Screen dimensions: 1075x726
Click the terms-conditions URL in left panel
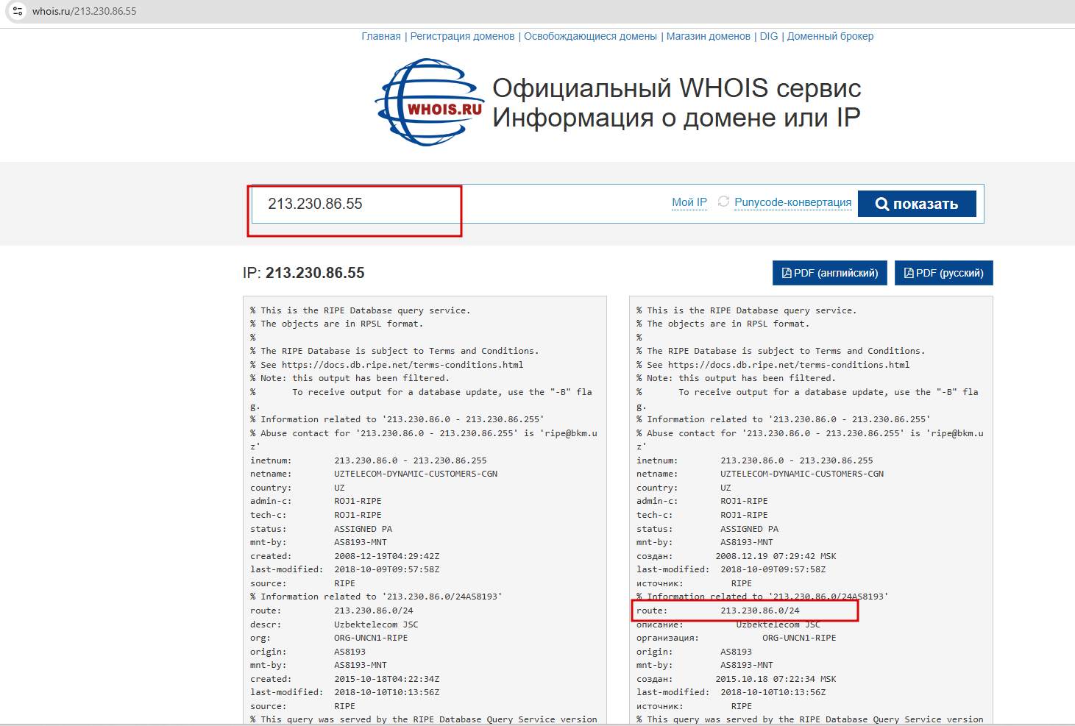click(402, 365)
